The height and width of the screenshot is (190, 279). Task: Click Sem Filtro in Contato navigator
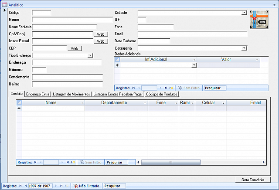(x=91, y=162)
